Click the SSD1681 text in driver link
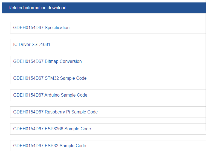Image resolution: width=206 pixels, height=151 pixels. tap(41, 45)
